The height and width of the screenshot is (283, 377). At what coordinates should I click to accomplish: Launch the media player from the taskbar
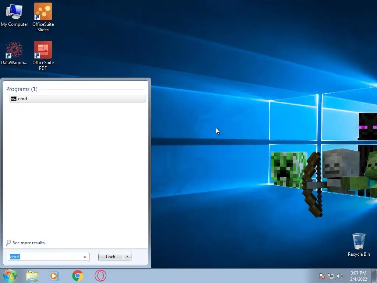coord(54,276)
